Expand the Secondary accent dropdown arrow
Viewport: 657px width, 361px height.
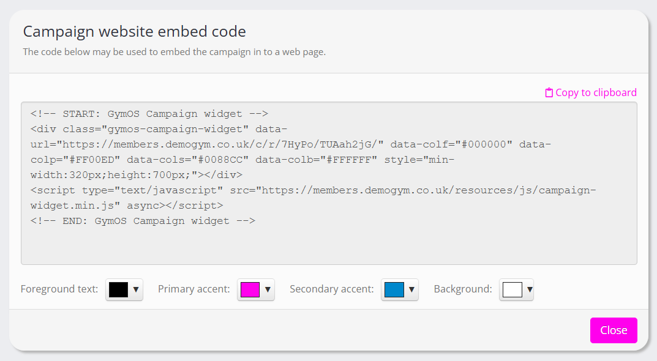[x=411, y=289]
